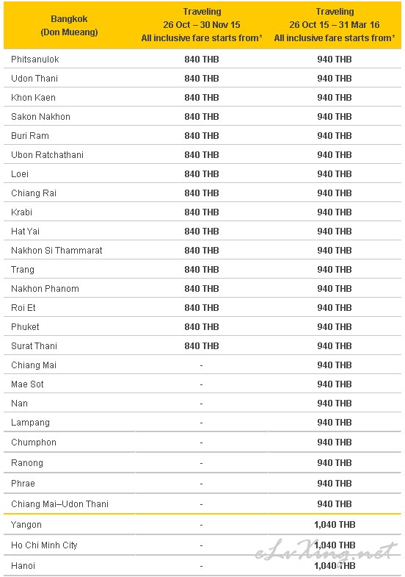Click the Surat Thani 840 THB fare

[202, 346]
